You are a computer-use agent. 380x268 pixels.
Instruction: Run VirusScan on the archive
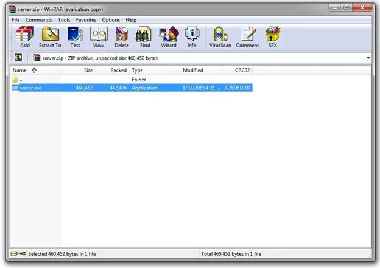[220, 37]
